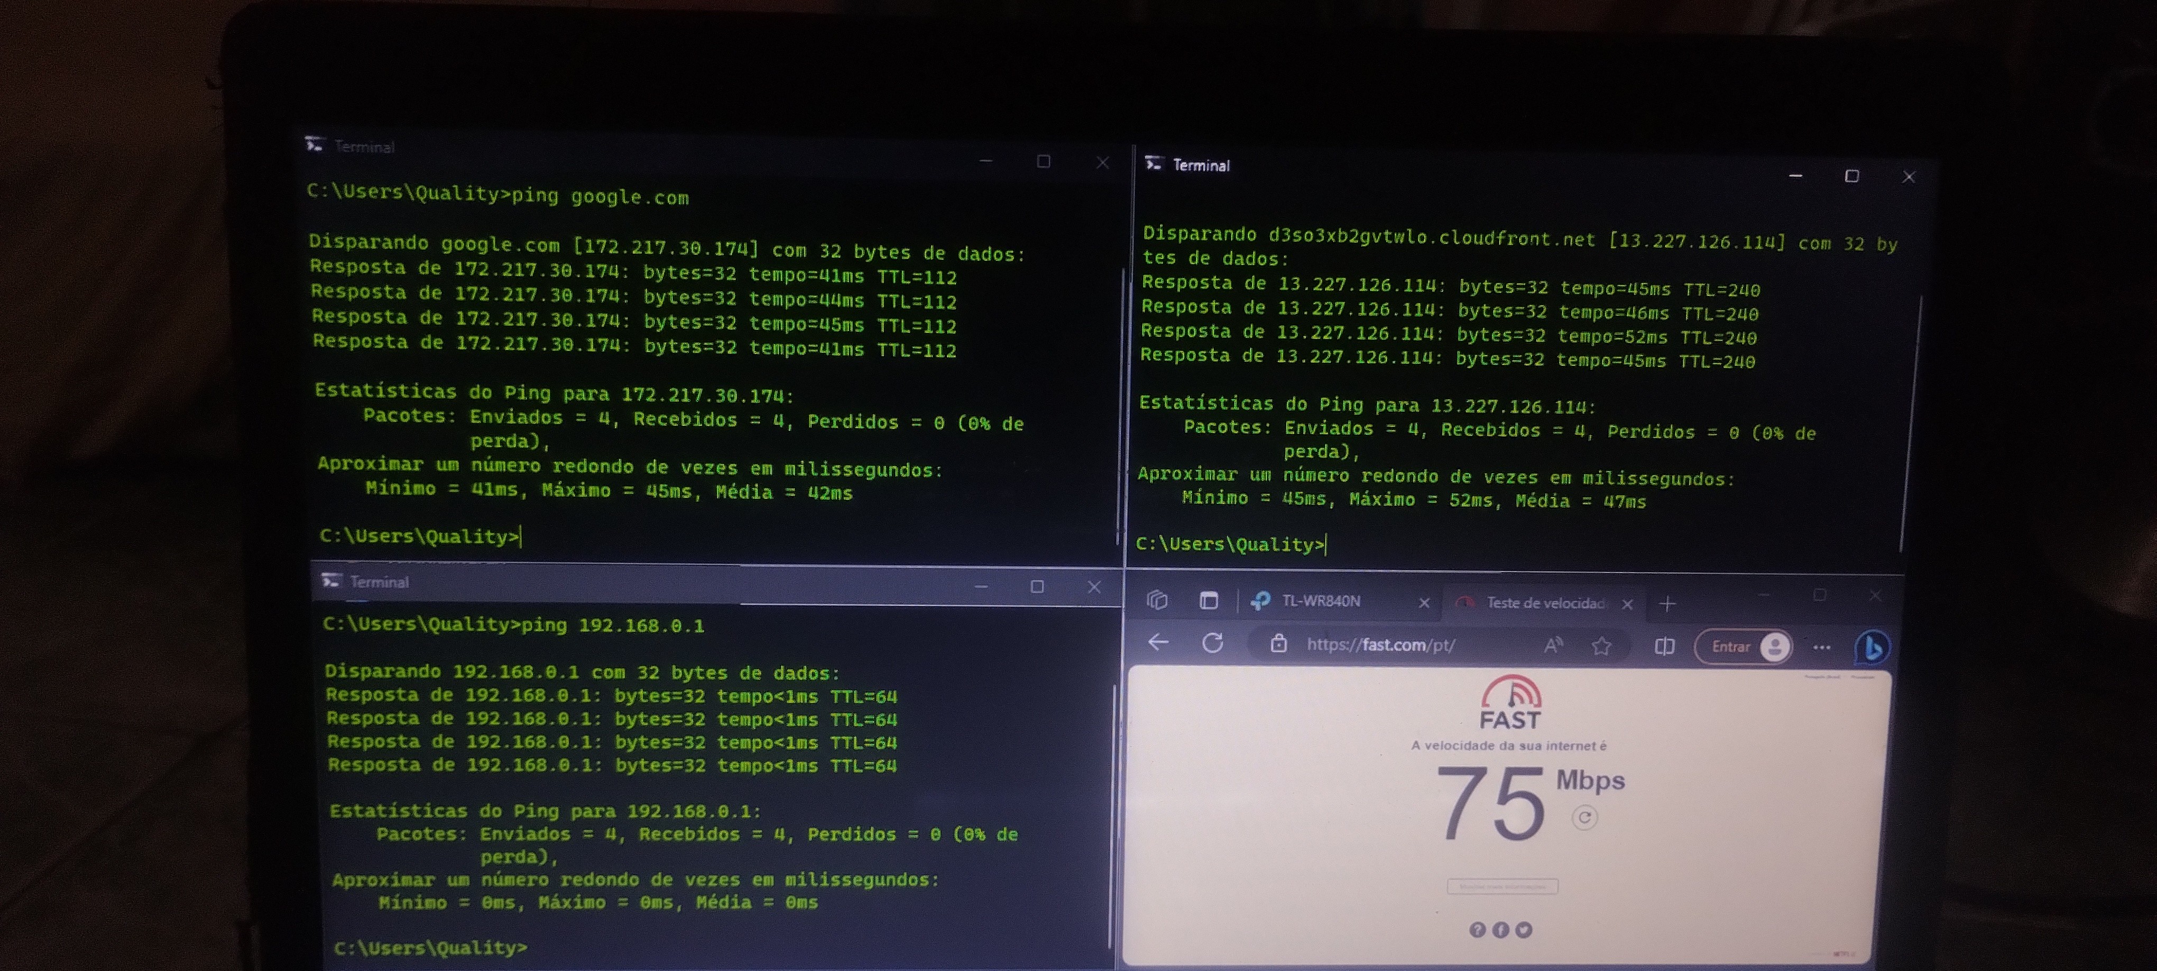Click the site lock info icon
2157x971 pixels.
pyautogui.click(x=1278, y=644)
